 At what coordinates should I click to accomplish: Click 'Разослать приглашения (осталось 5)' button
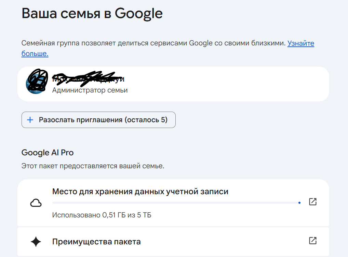coord(98,120)
